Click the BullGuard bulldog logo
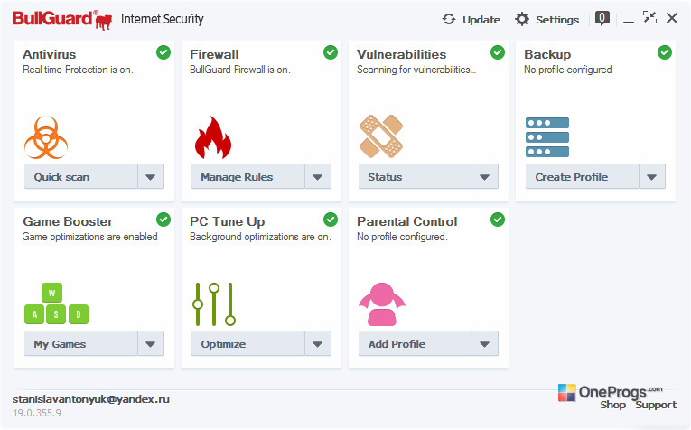691x430 pixels. 104,21
